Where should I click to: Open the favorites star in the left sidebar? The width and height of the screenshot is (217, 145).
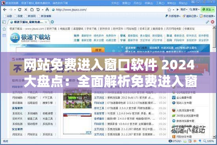coord(4,29)
